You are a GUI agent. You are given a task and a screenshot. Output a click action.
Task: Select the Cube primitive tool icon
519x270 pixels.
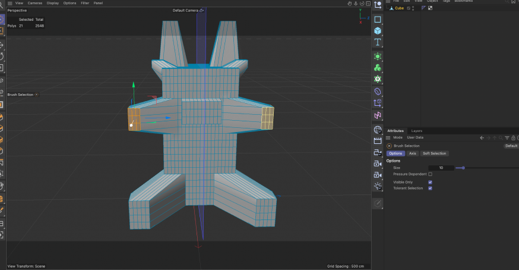[378, 30]
